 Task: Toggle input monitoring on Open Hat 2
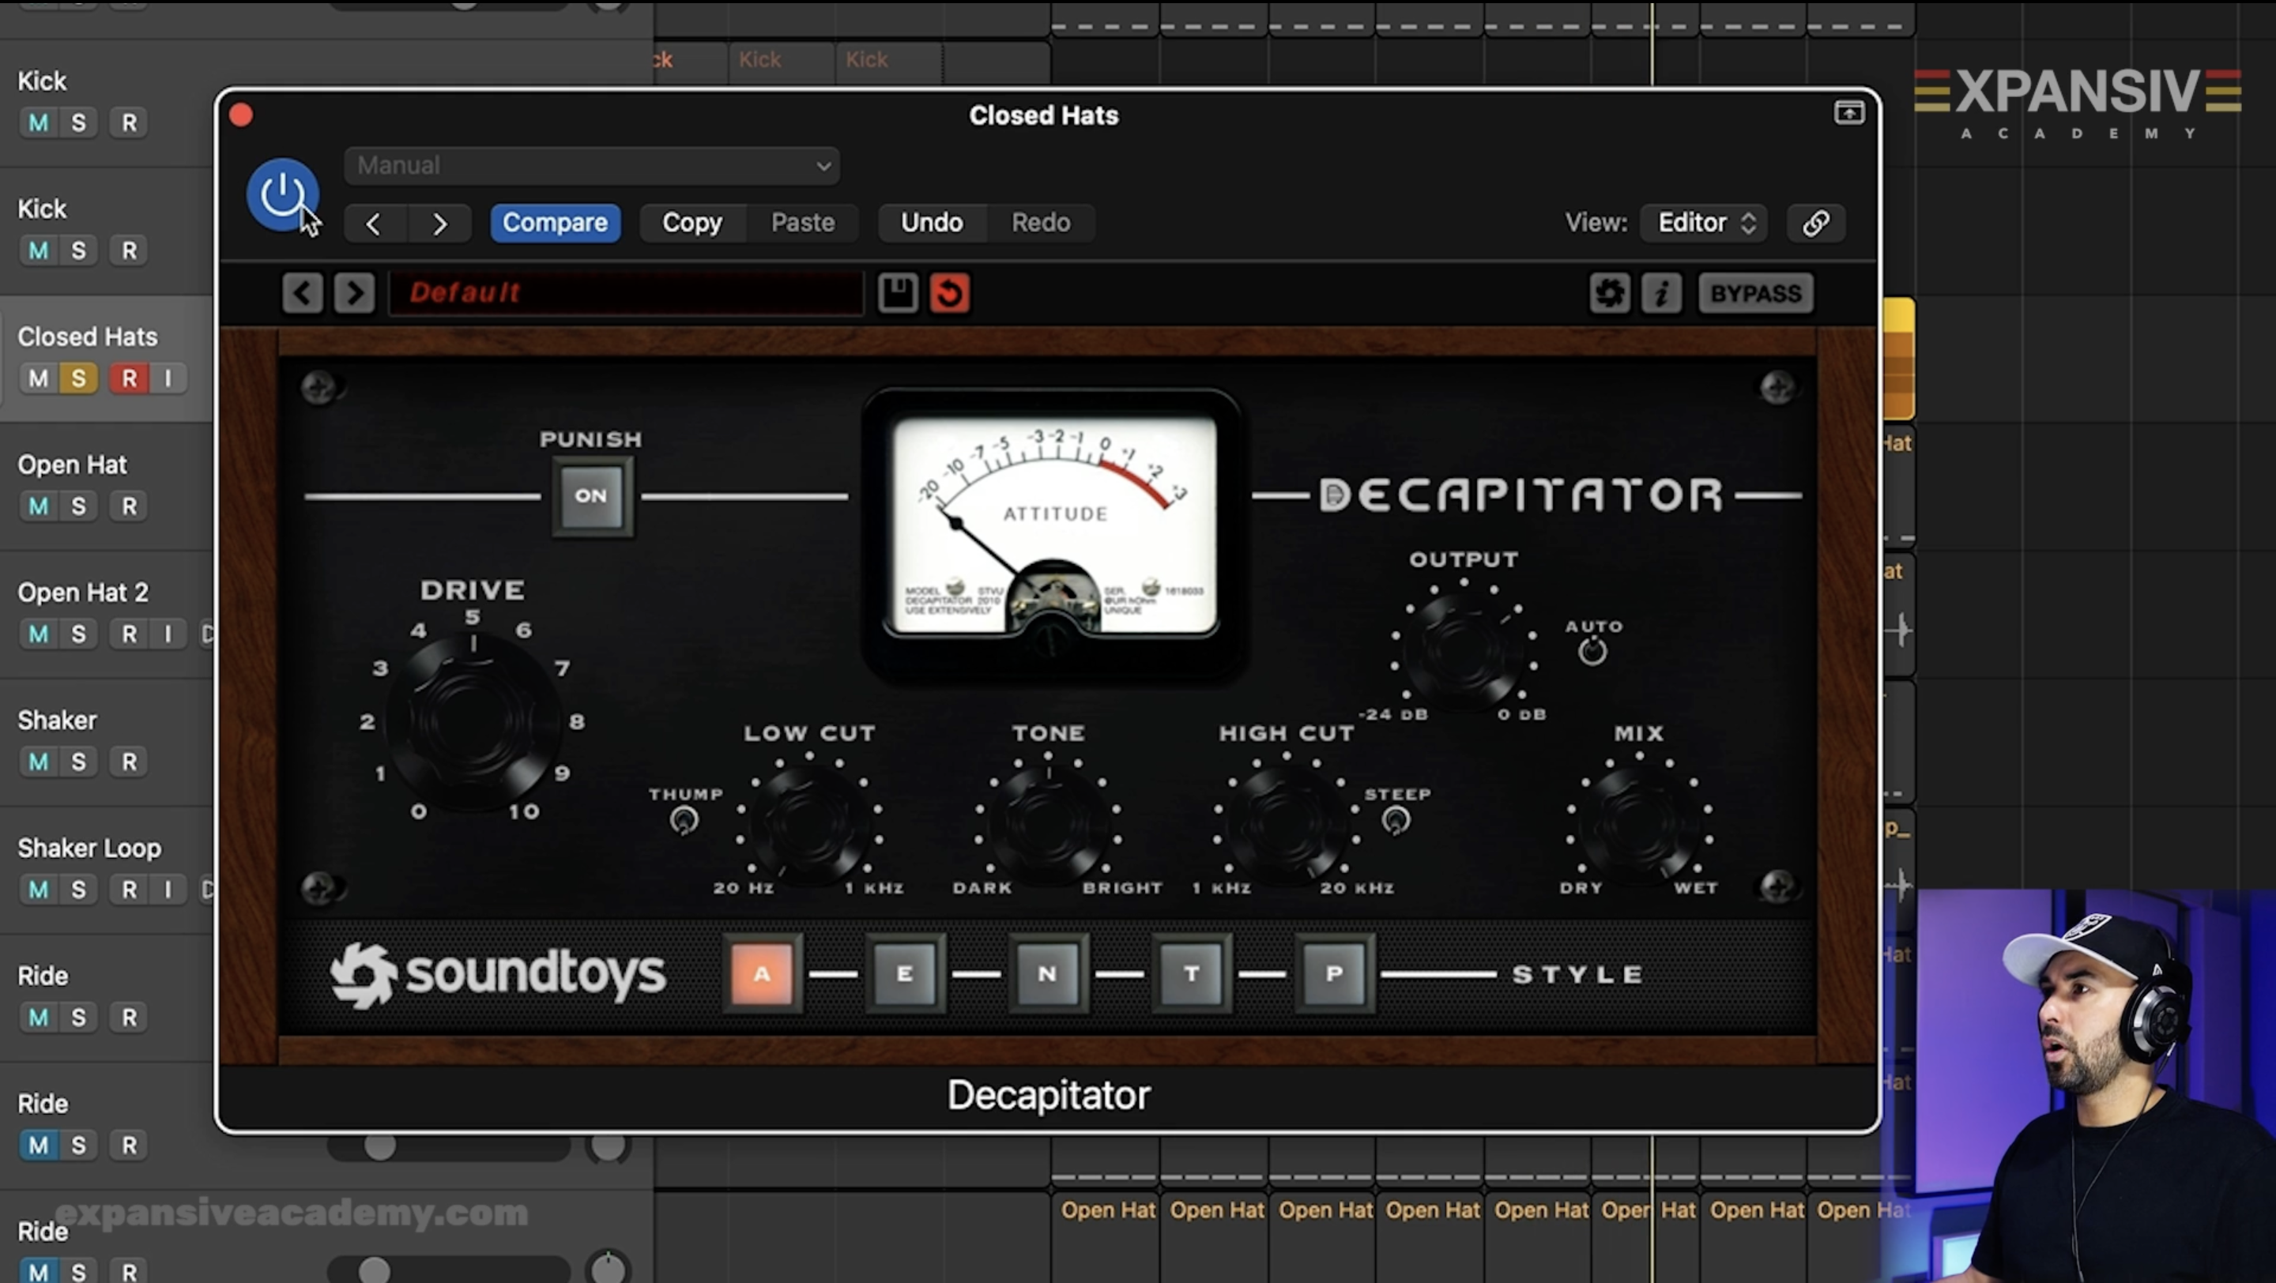168,634
